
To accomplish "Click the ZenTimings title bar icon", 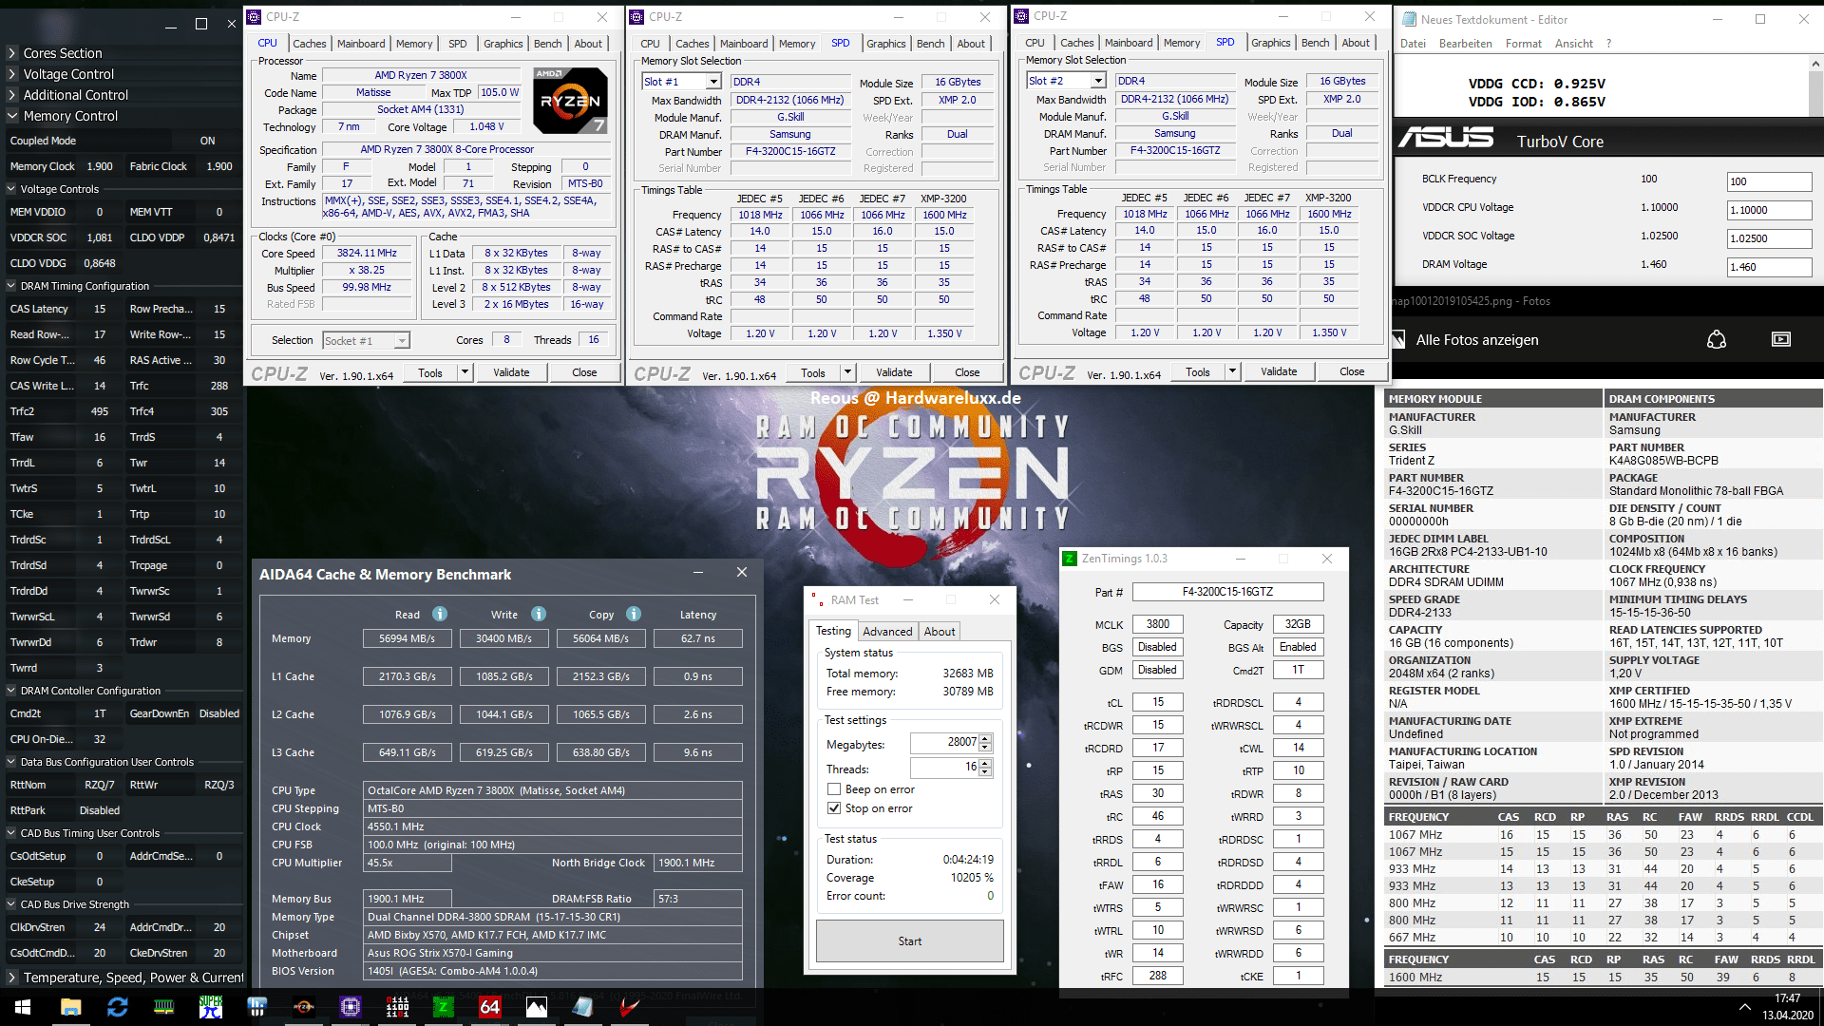I will [x=1070, y=559].
